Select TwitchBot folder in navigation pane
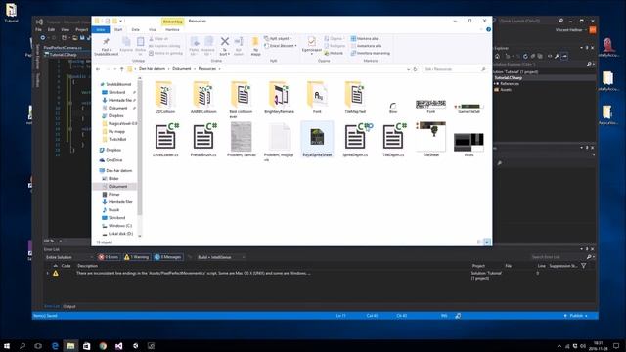Image resolution: width=626 pixels, height=352 pixels. [x=117, y=139]
